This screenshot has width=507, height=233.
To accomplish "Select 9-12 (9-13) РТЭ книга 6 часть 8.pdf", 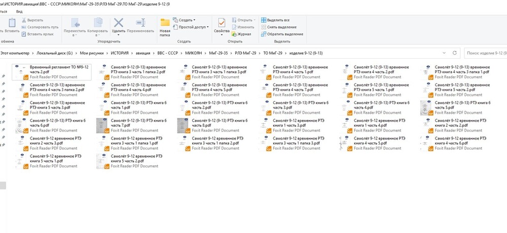I will point(214,126).
